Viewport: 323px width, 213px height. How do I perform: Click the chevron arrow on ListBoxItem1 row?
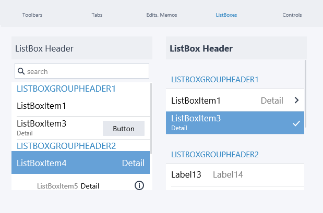click(296, 101)
